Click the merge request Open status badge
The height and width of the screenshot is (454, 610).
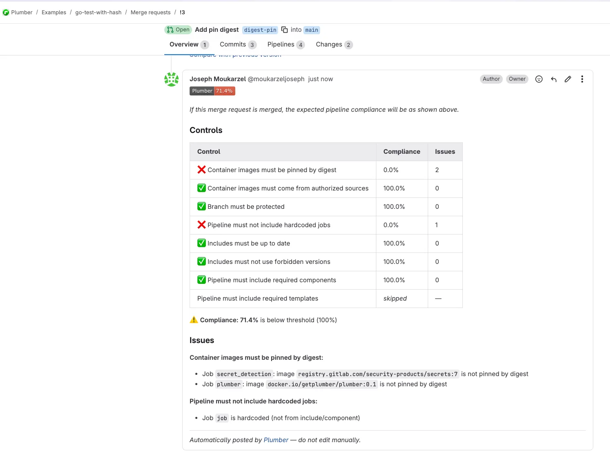click(178, 29)
